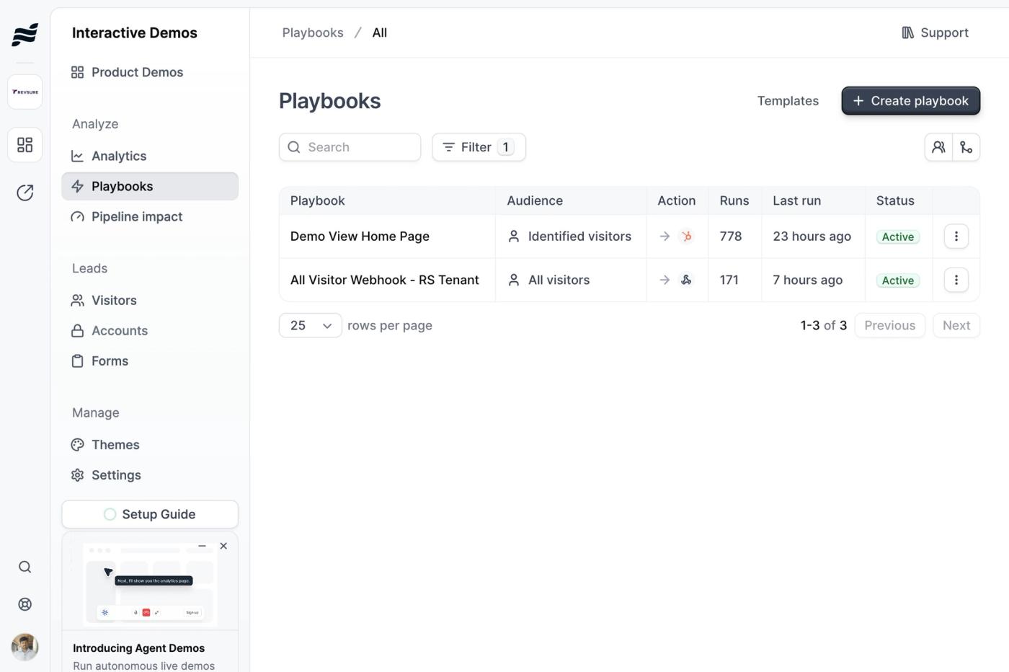Open the external link arrow circle icon

tap(25, 193)
